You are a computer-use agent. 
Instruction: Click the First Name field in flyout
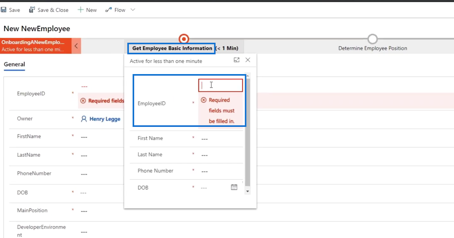(221, 138)
